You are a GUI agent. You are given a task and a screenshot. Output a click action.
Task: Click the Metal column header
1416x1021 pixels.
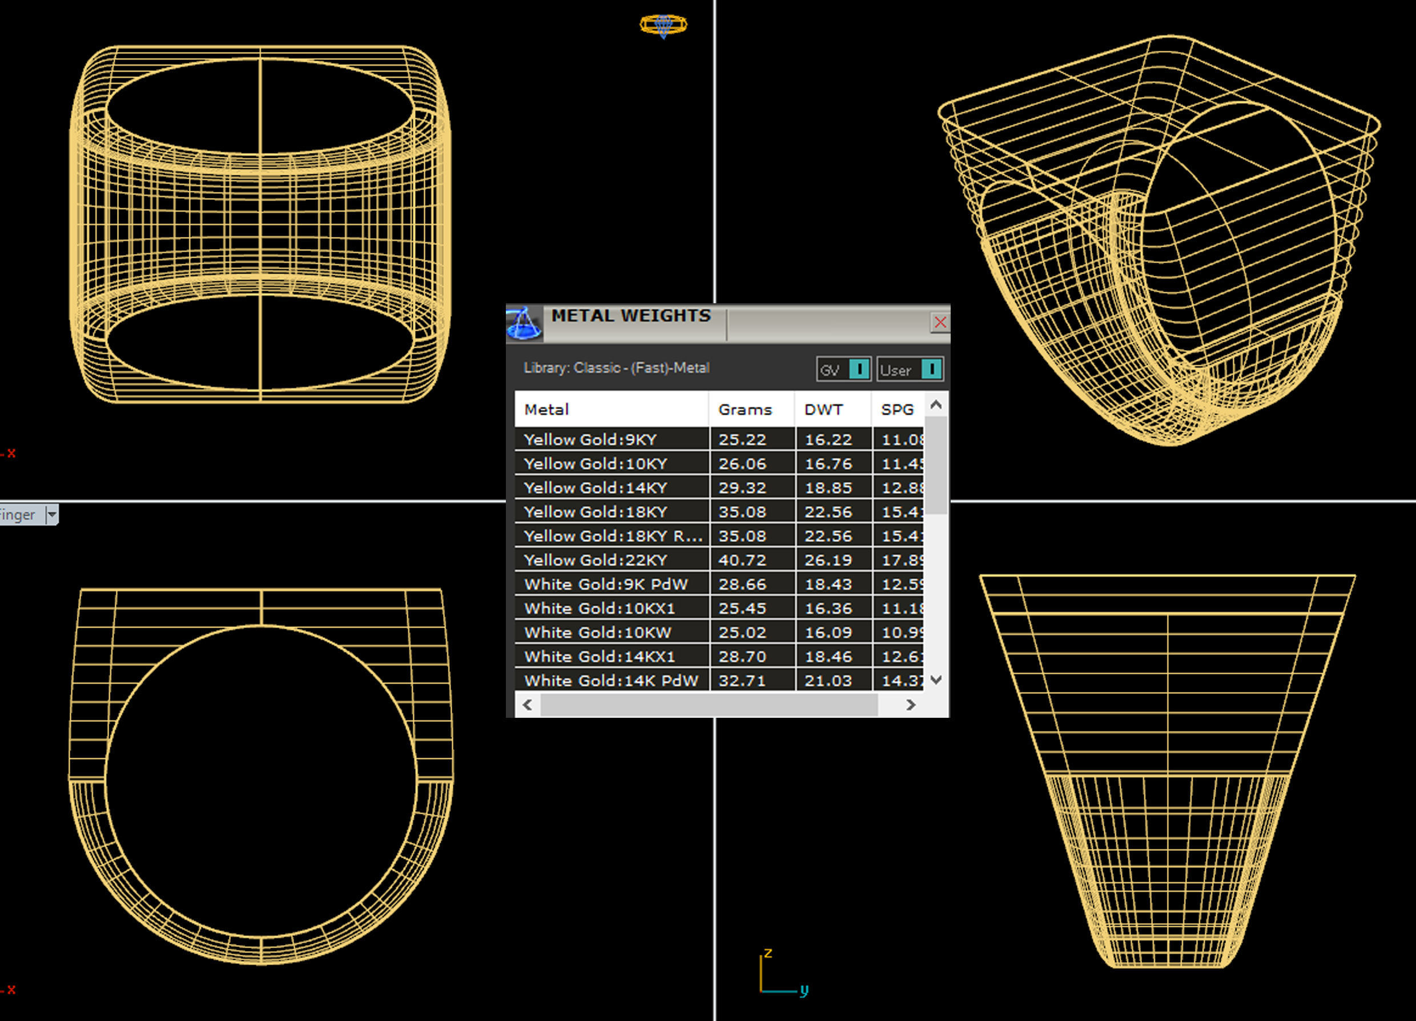[x=612, y=409]
